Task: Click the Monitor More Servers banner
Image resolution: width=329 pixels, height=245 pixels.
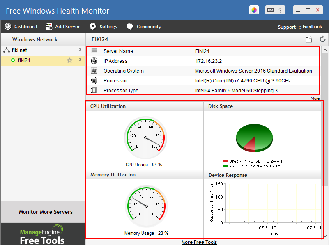Action: [45, 212]
